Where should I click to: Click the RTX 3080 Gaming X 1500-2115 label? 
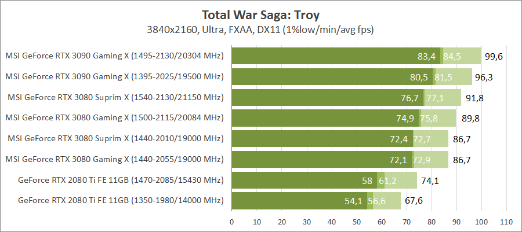click(114, 118)
